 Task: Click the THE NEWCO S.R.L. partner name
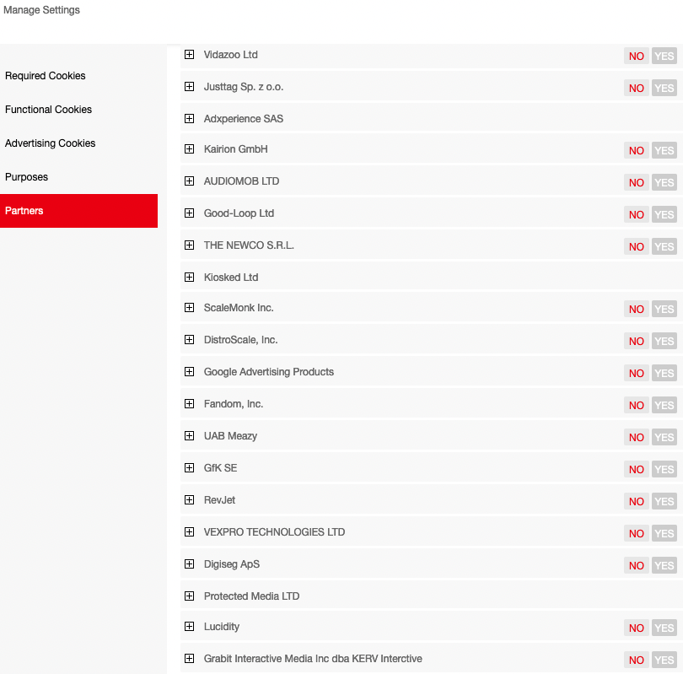(249, 245)
